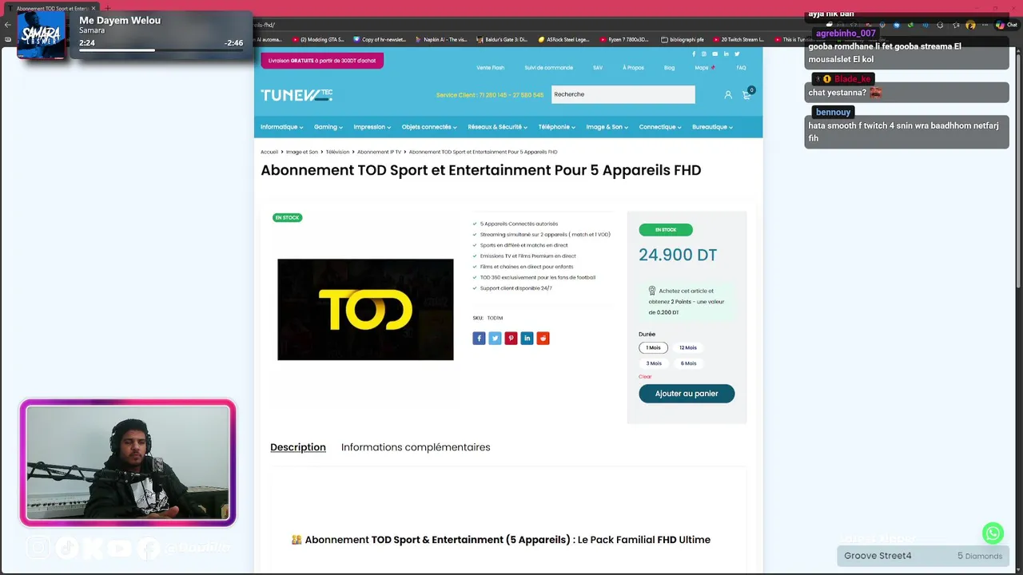Screen dimensions: 1023x575
Task: Go back with browser back arrow
Action: click(x=8, y=25)
